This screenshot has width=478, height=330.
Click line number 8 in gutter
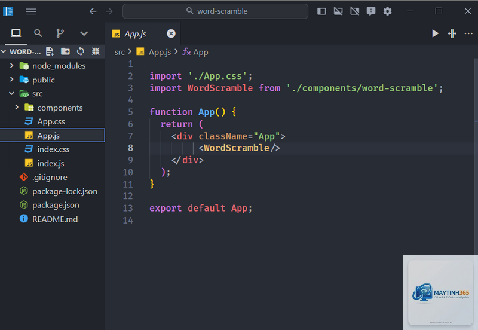tap(130, 148)
